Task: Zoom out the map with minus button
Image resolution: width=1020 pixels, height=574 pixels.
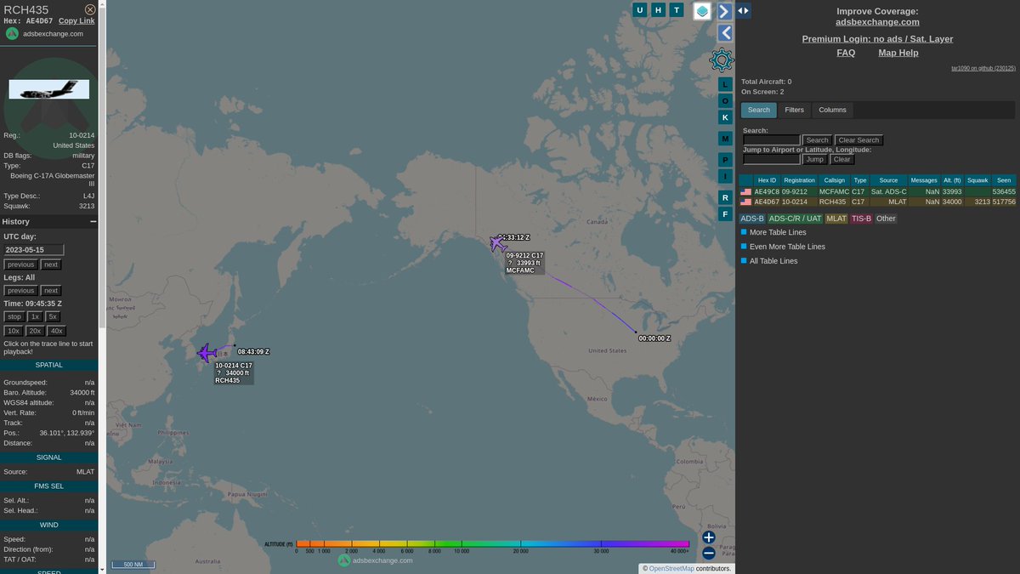Action: (709, 553)
